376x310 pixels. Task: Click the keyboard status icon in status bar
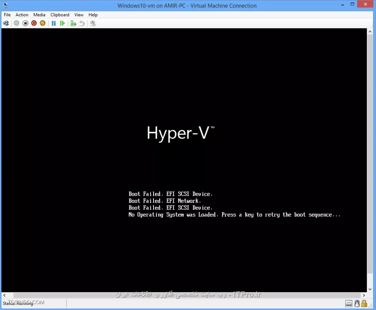click(349, 303)
